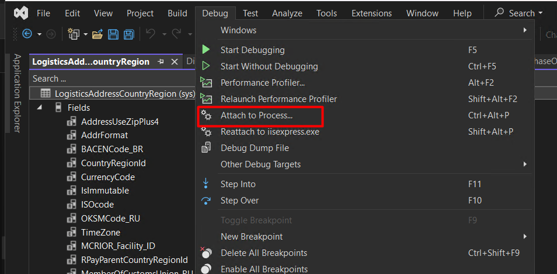
Task: Click the Save icon in toolbar
Action: click(113, 34)
